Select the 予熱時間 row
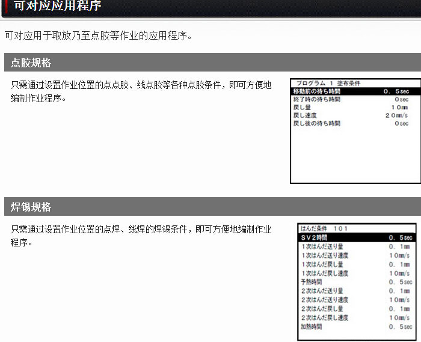The width and height of the screenshot is (421, 342). coord(356,282)
